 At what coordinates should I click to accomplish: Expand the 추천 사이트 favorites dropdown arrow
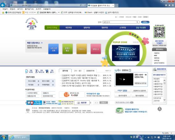pos(35,12)
